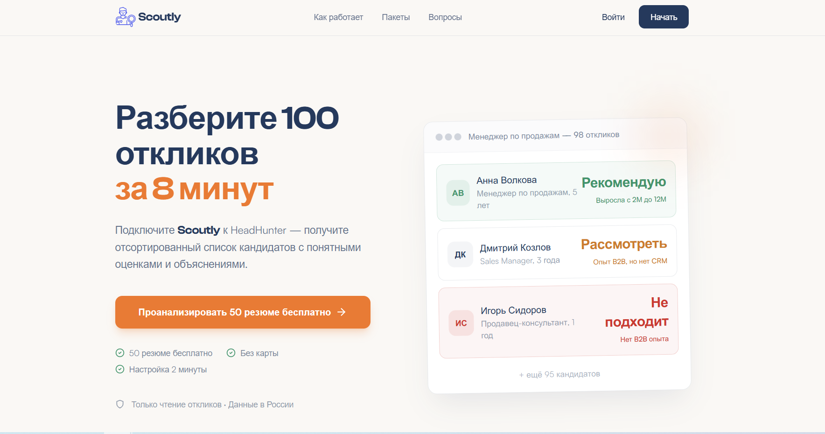Click the shield icon near Только чтение
The image size is (825, 434).
120,404
